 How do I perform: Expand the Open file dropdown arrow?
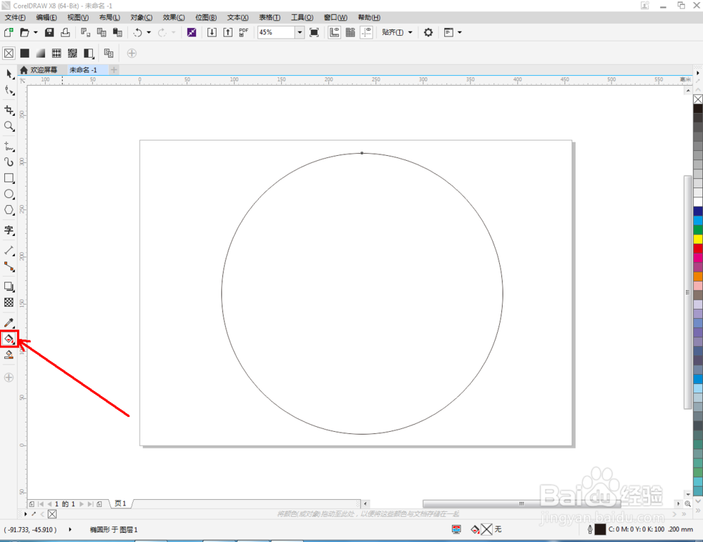coord(35,32)
